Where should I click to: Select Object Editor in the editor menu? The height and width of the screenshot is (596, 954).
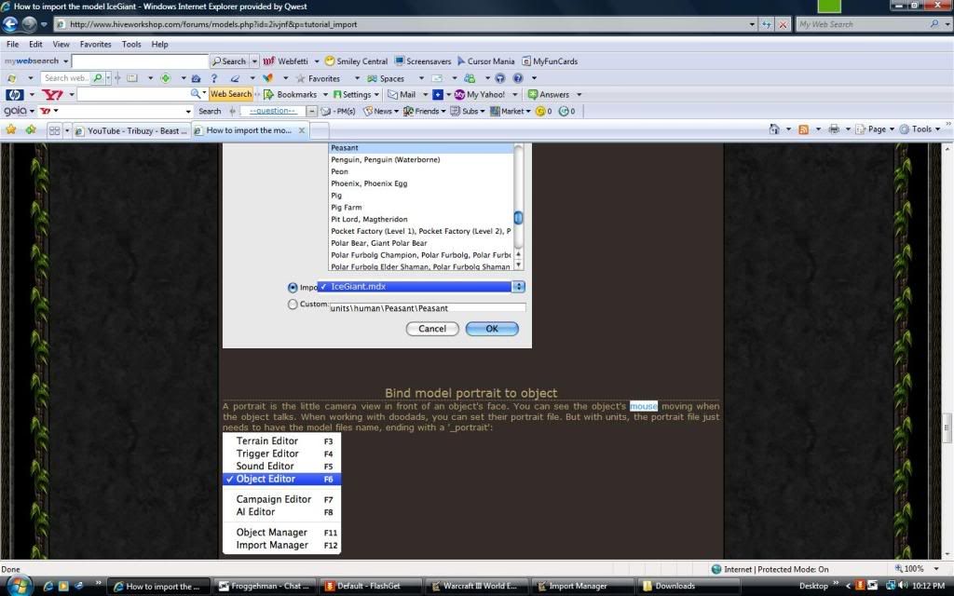281,480
